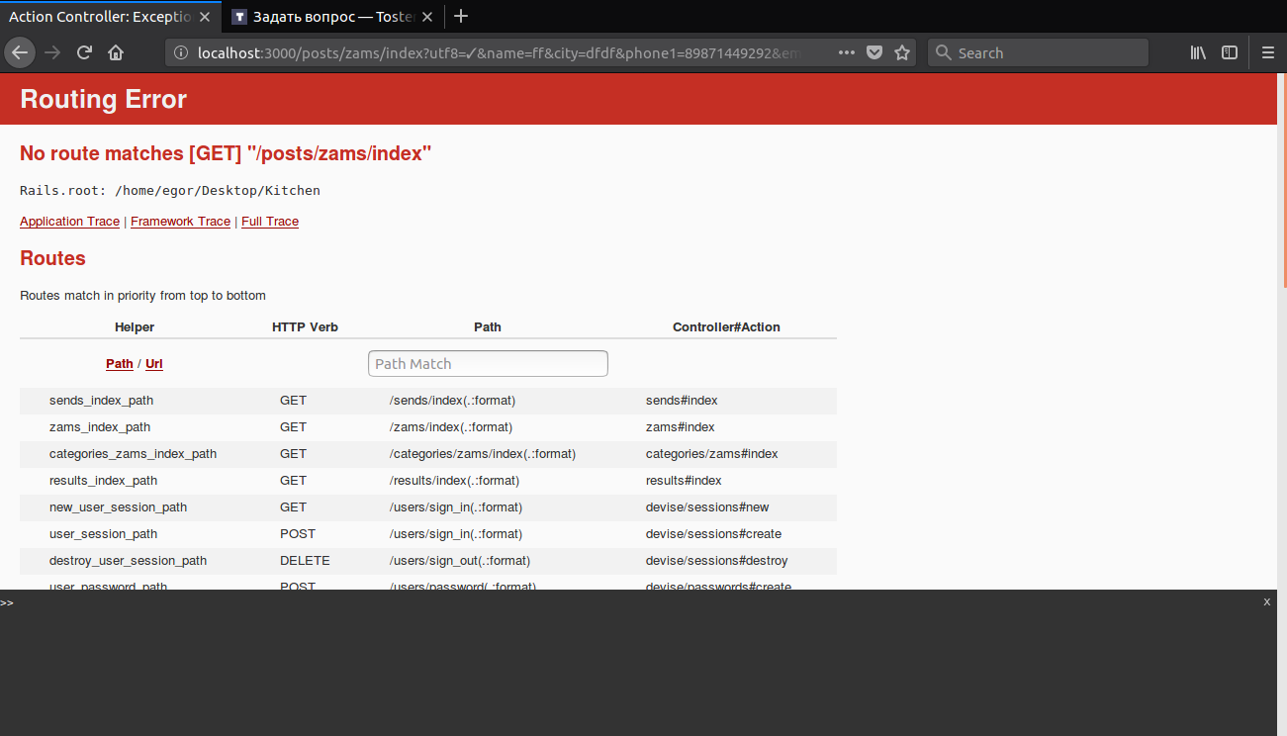Viewport: 1287px width, 736px height.
Task: Click devise/sessions#new controller action
Action: [x=707, y=507]
